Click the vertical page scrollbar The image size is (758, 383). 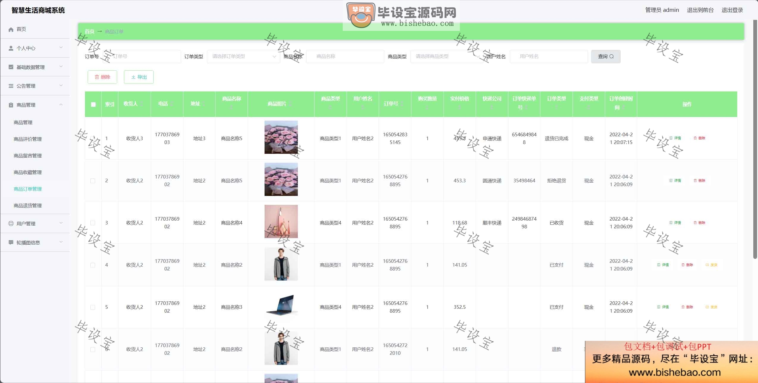tap(755, 140)
